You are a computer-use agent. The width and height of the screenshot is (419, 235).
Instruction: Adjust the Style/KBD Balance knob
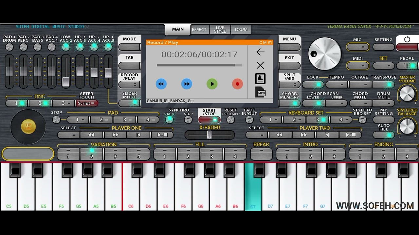coord(407,126)
